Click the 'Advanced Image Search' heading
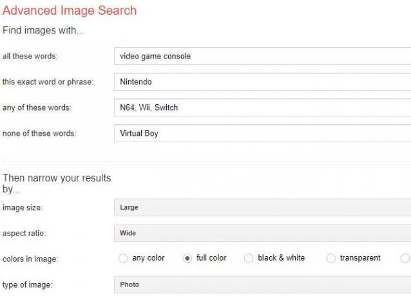 click(70, 11)
